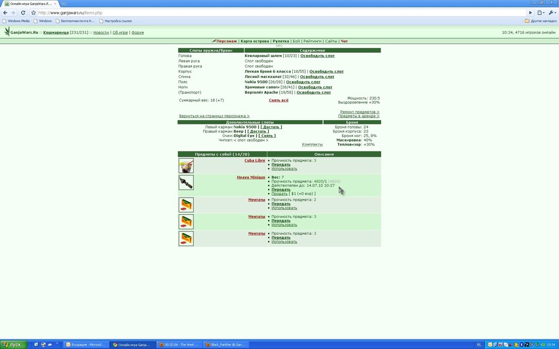Viewport: 559px width, 349px height.
Task: Switch to The West taskbar window
Action: point(179,345)
